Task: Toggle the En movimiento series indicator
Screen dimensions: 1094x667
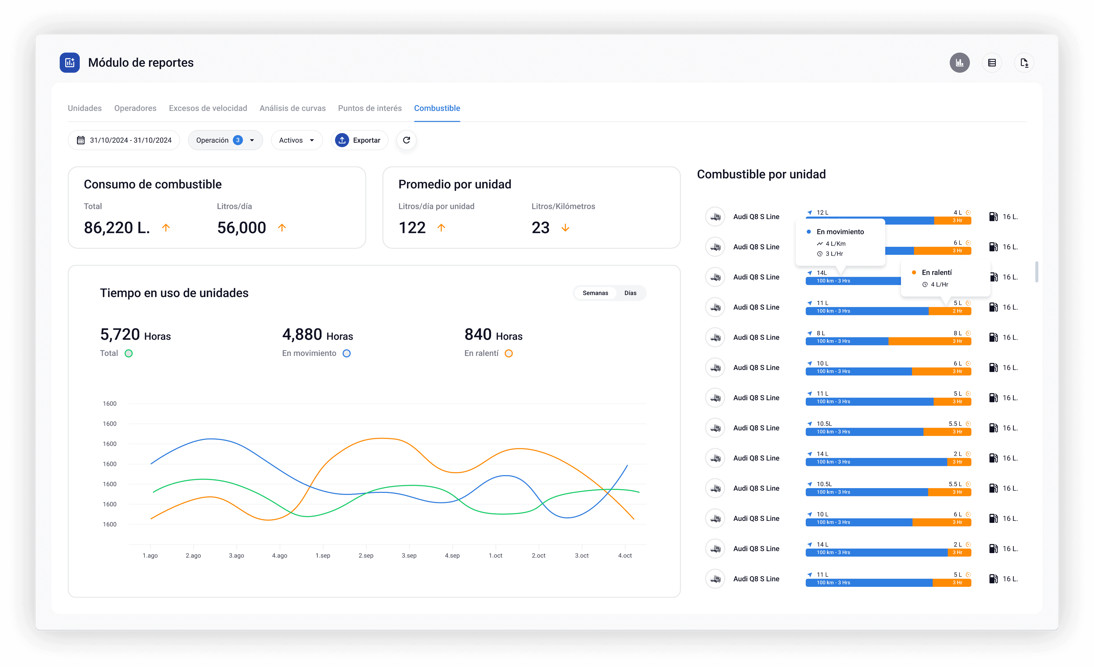Action: [347, 353]
